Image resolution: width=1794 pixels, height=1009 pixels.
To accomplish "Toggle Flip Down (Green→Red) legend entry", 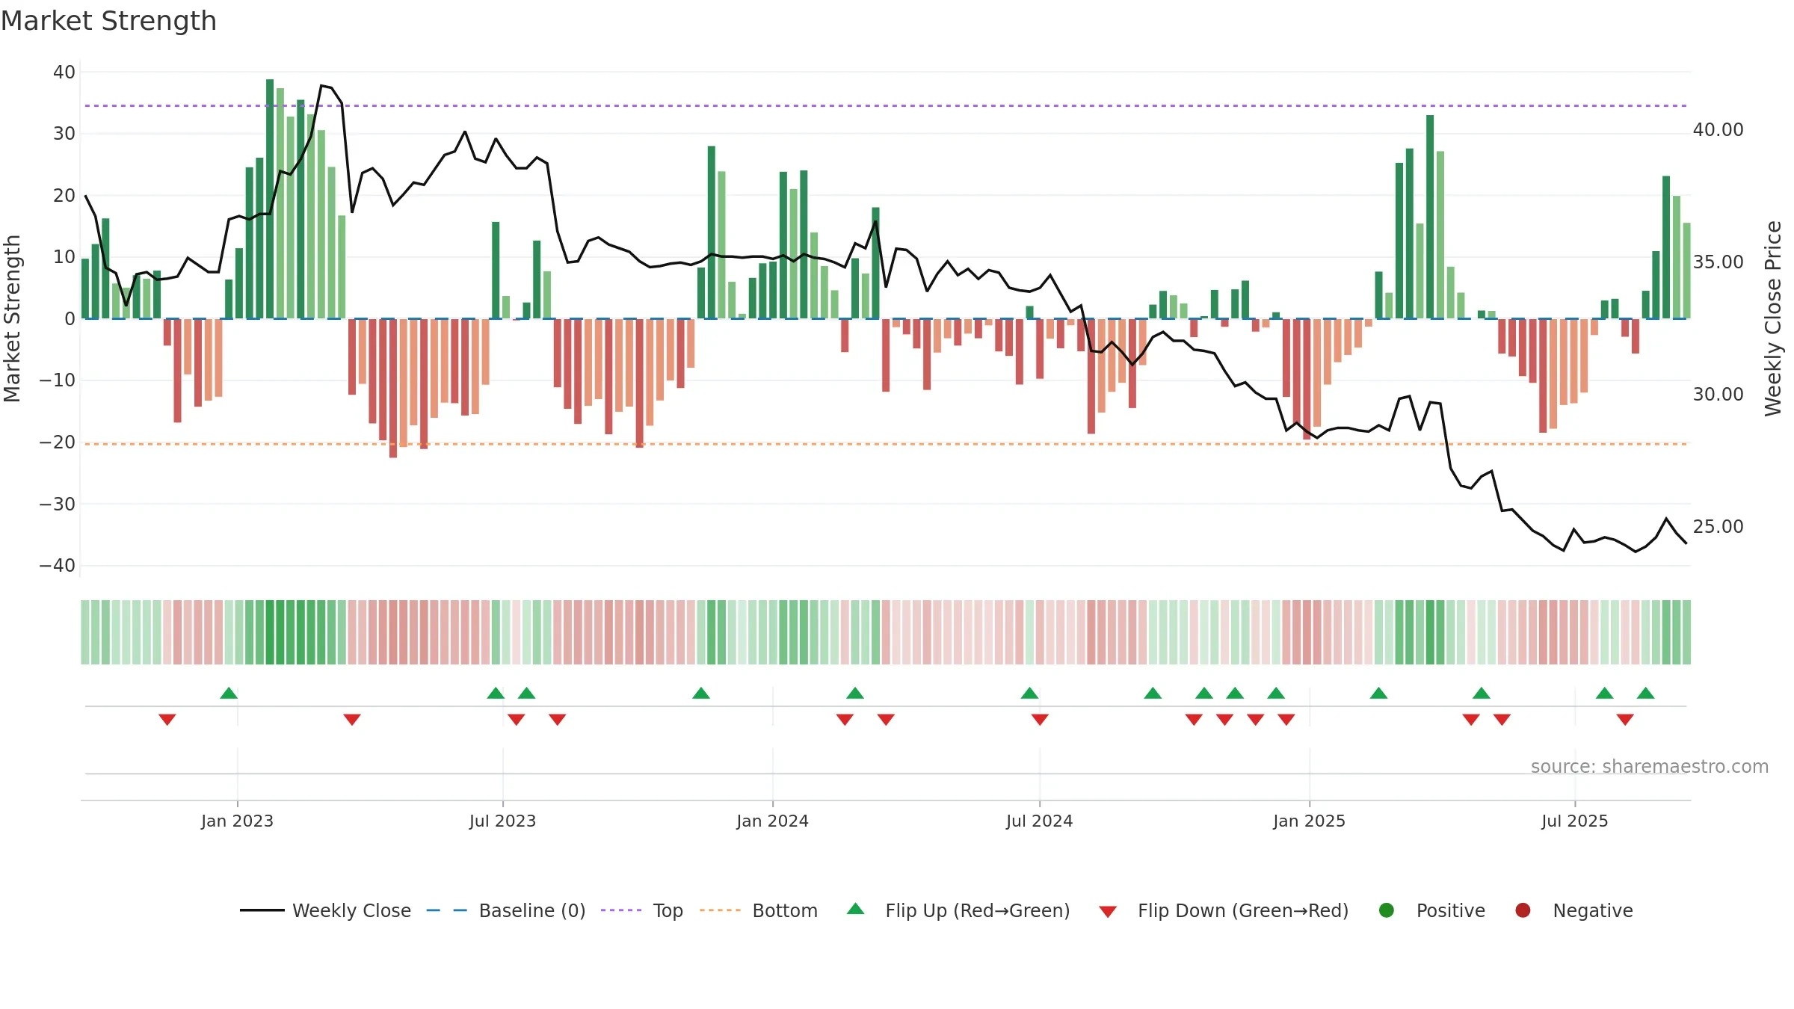I will coord(1224,910).
